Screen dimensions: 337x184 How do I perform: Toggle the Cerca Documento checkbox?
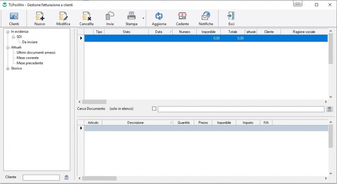click(154, 109)
